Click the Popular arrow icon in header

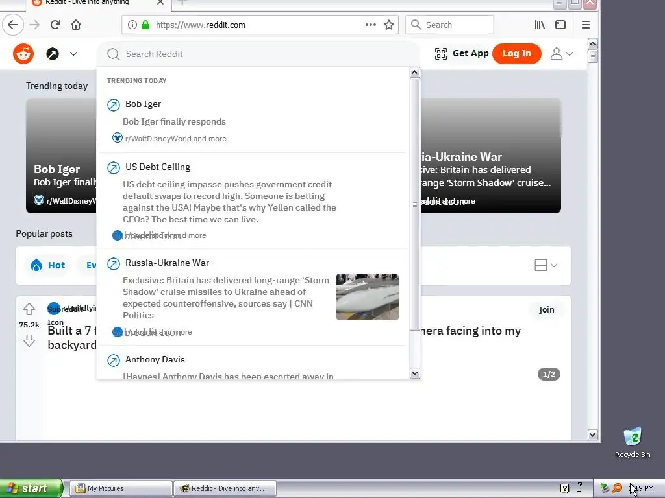pyautogui.click(x=53, y=54)
